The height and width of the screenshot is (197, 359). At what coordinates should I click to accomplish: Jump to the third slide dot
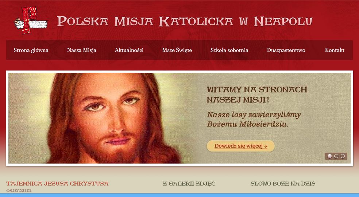tap(343, 156)
